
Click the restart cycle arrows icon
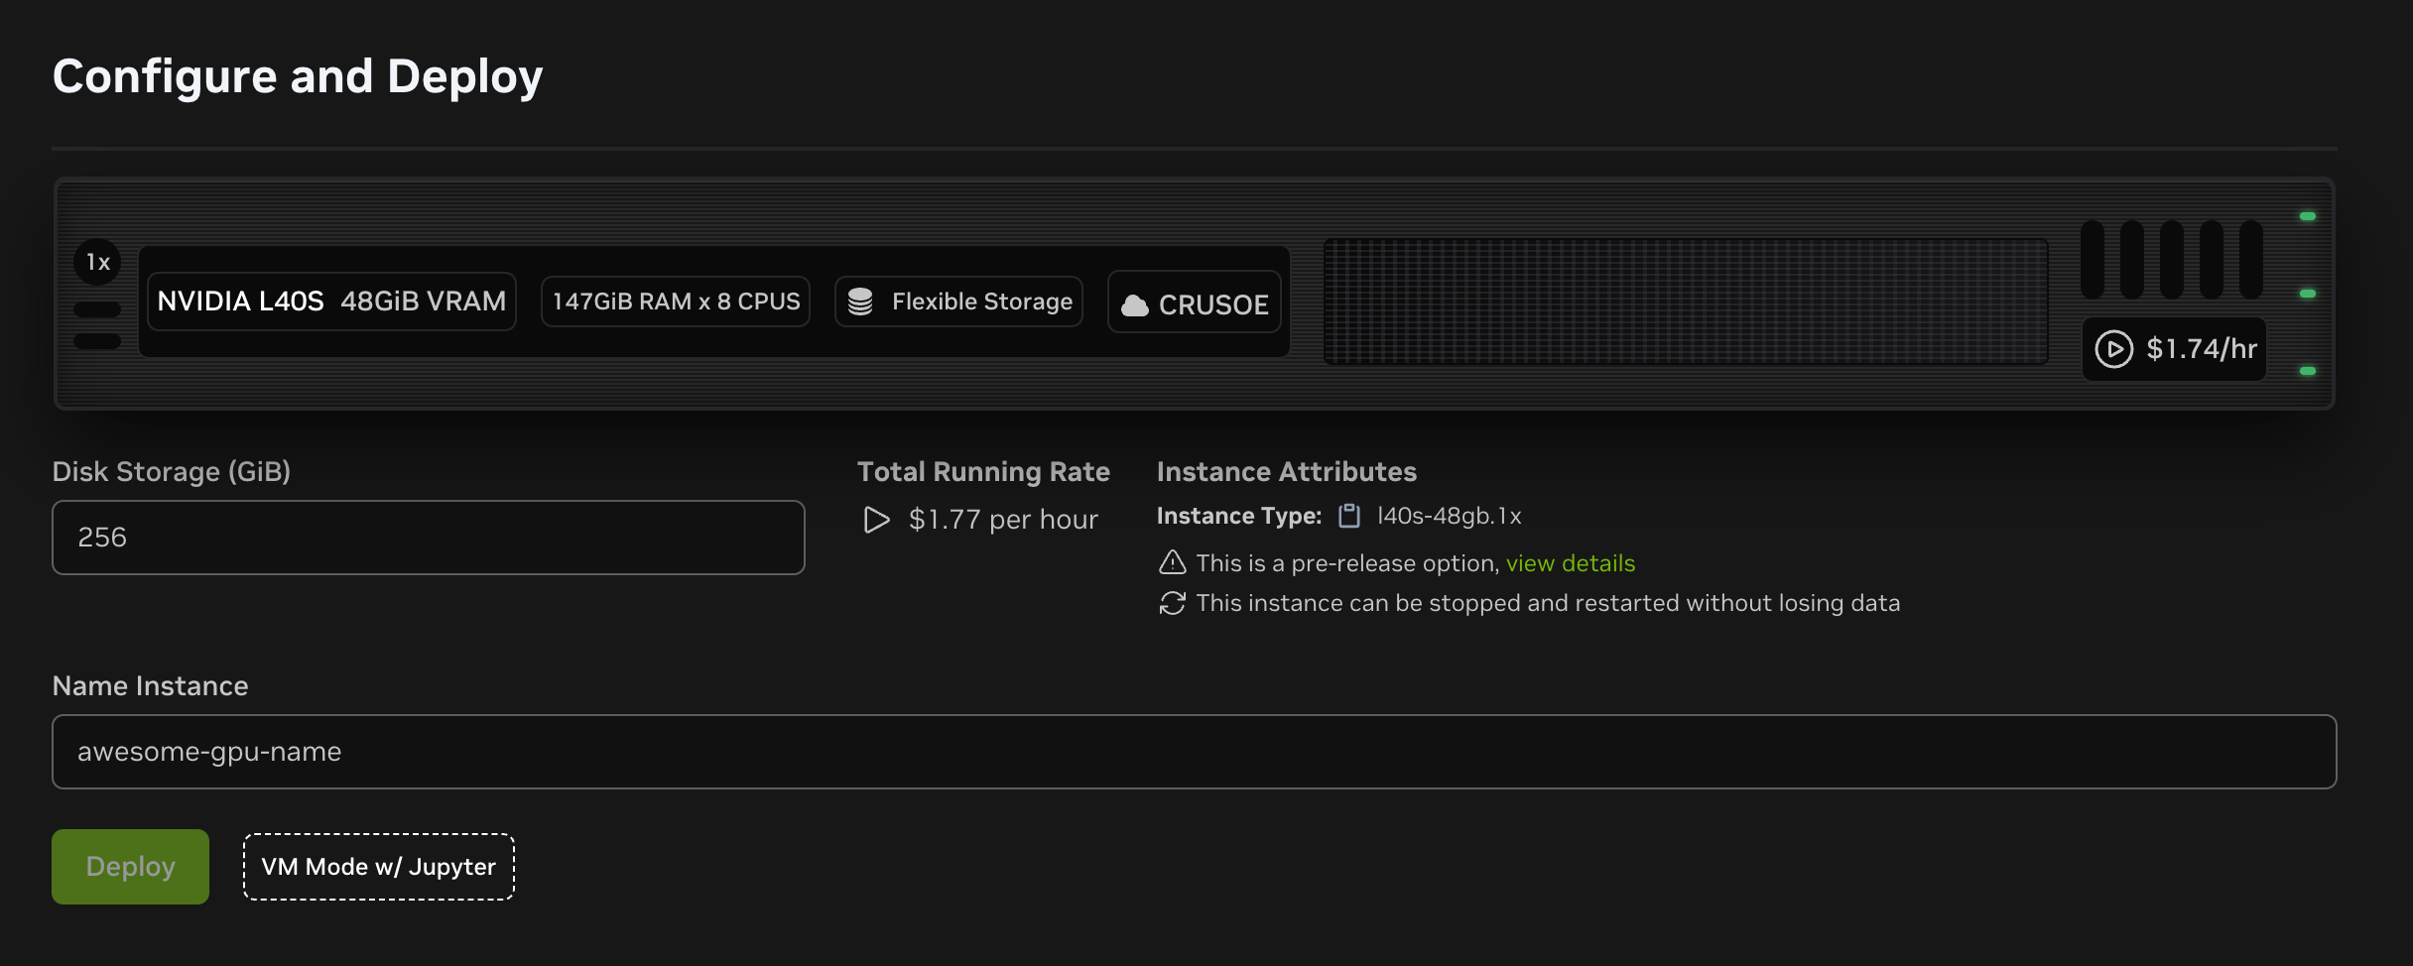click(x=1172, y=603)
